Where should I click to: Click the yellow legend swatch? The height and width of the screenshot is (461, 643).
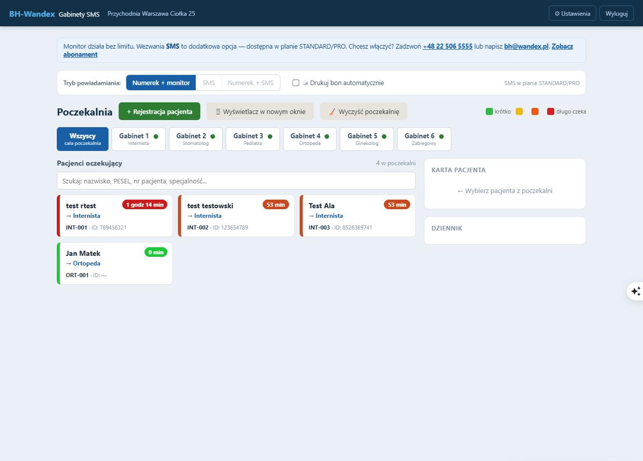click(519, 111)
